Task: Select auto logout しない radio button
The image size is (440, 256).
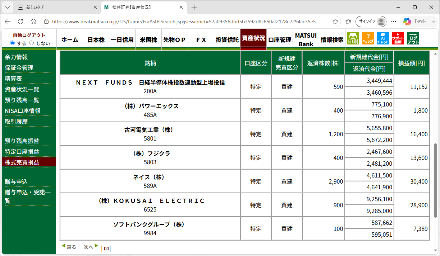Action: point(31,43)
